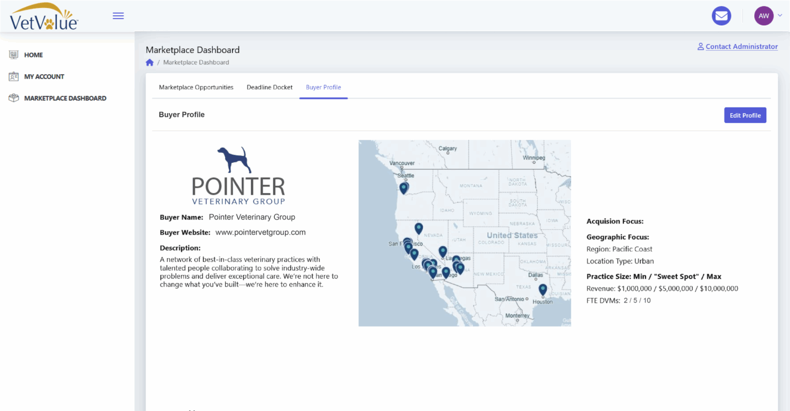Open My Account from sidebar
Image resolution: width=790 pixels, height=411 pixels.
click(x=44, y=77)
